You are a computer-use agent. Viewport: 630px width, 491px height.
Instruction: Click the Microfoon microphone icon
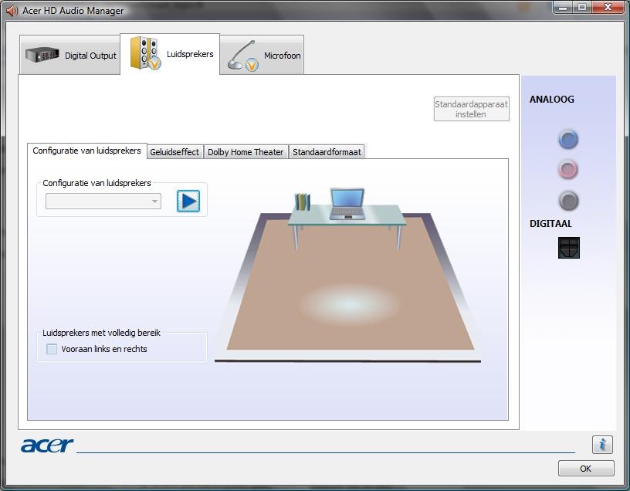click(x=243, y=56)
